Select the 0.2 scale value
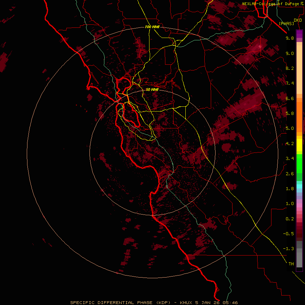 point(290,219)
